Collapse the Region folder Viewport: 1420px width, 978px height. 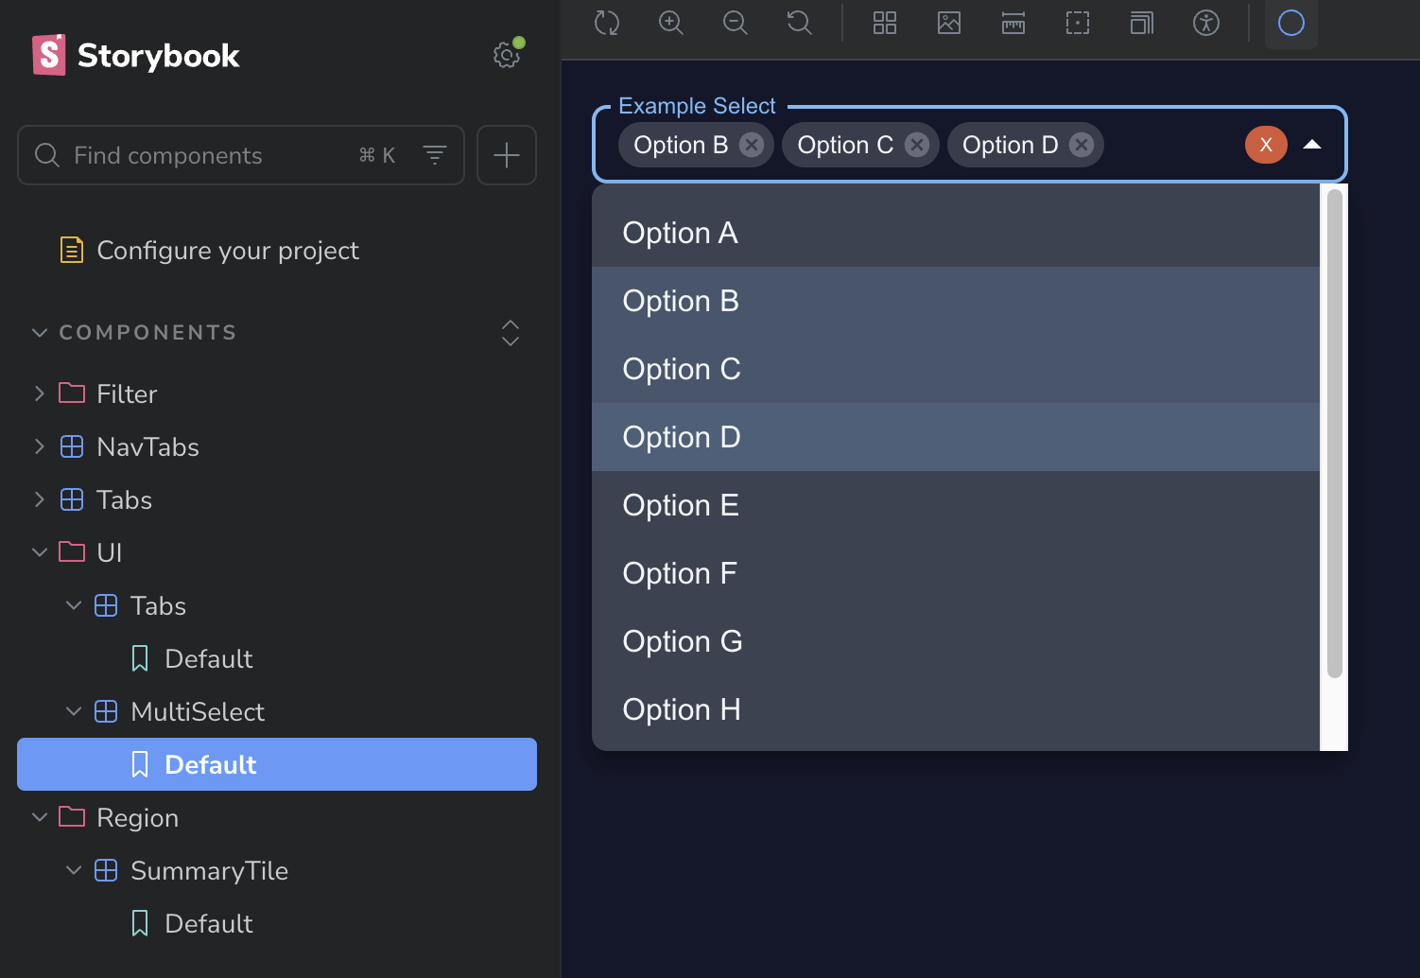point(40,817)
